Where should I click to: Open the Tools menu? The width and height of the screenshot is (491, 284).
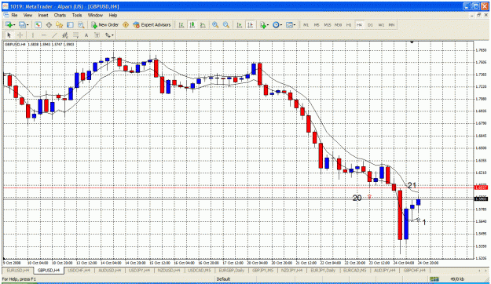point(77,15)
